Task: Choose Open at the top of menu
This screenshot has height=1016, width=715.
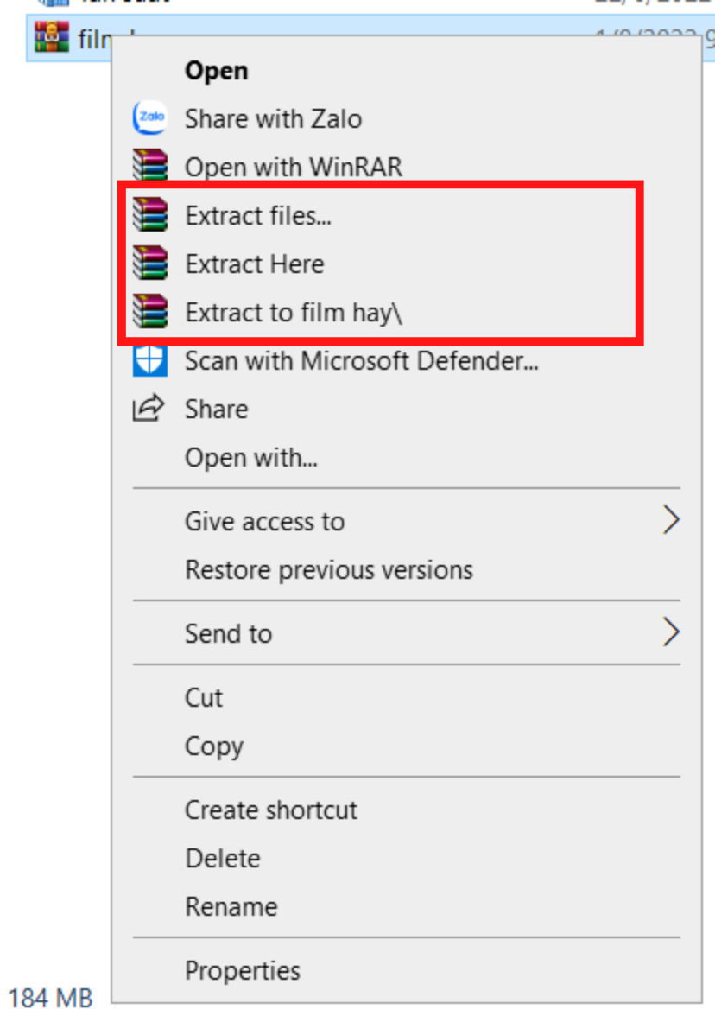Action: (216, 70)
